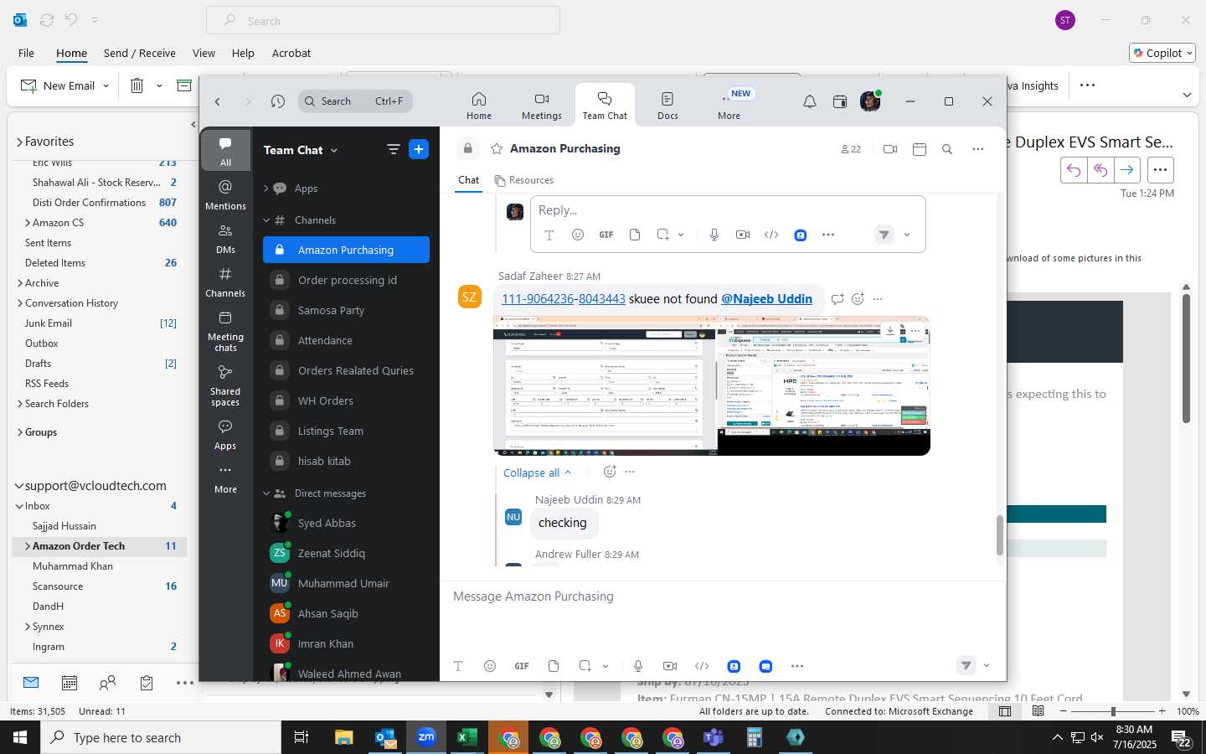Click the filter icon in Team Chat header
The image size is (1206, 754).
point(393,149)
